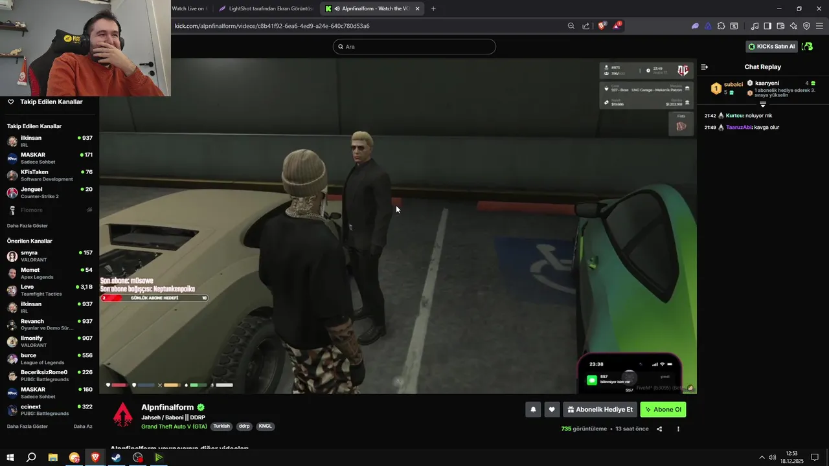Screen dimensions: 829x466
Task: Open a new browser tab
Action: 433,8
